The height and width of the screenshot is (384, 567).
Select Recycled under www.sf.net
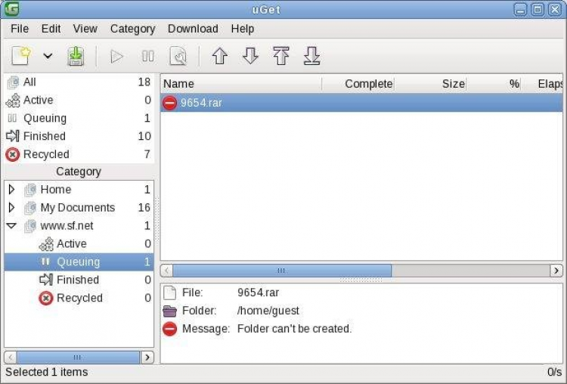tap(79, 298)
